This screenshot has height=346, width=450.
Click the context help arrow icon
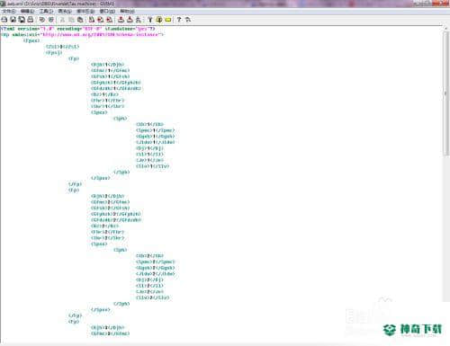pyautogui.click(x=188, y=20)
